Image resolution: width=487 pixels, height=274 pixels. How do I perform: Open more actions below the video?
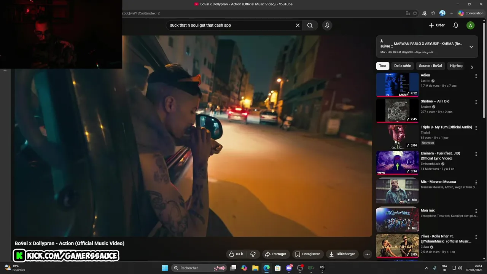coord(367,254)
